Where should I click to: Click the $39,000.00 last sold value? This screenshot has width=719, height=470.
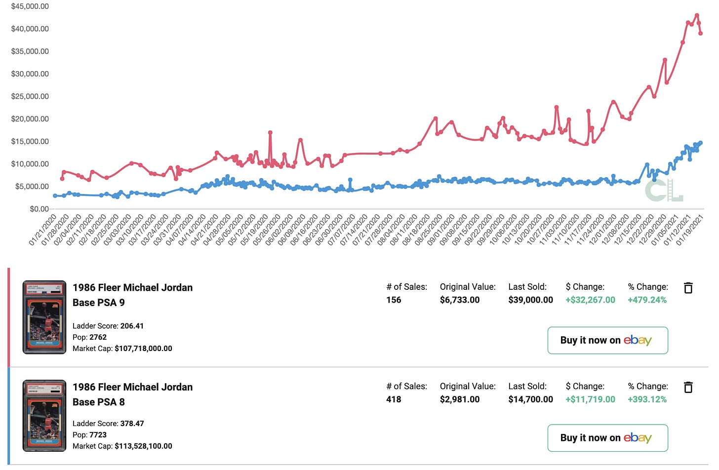click(530, 300)
